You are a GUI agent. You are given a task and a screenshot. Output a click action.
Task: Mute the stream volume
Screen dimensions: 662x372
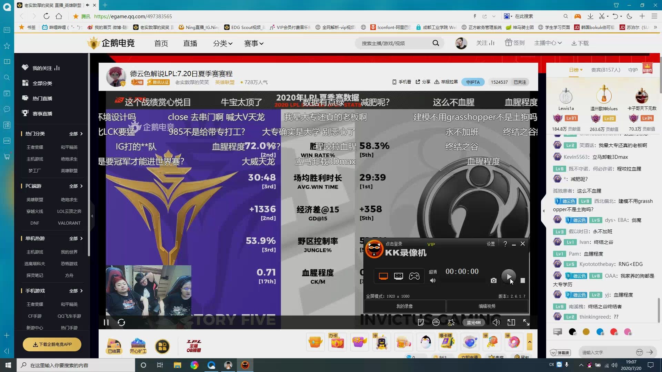[x=496, y=322]
